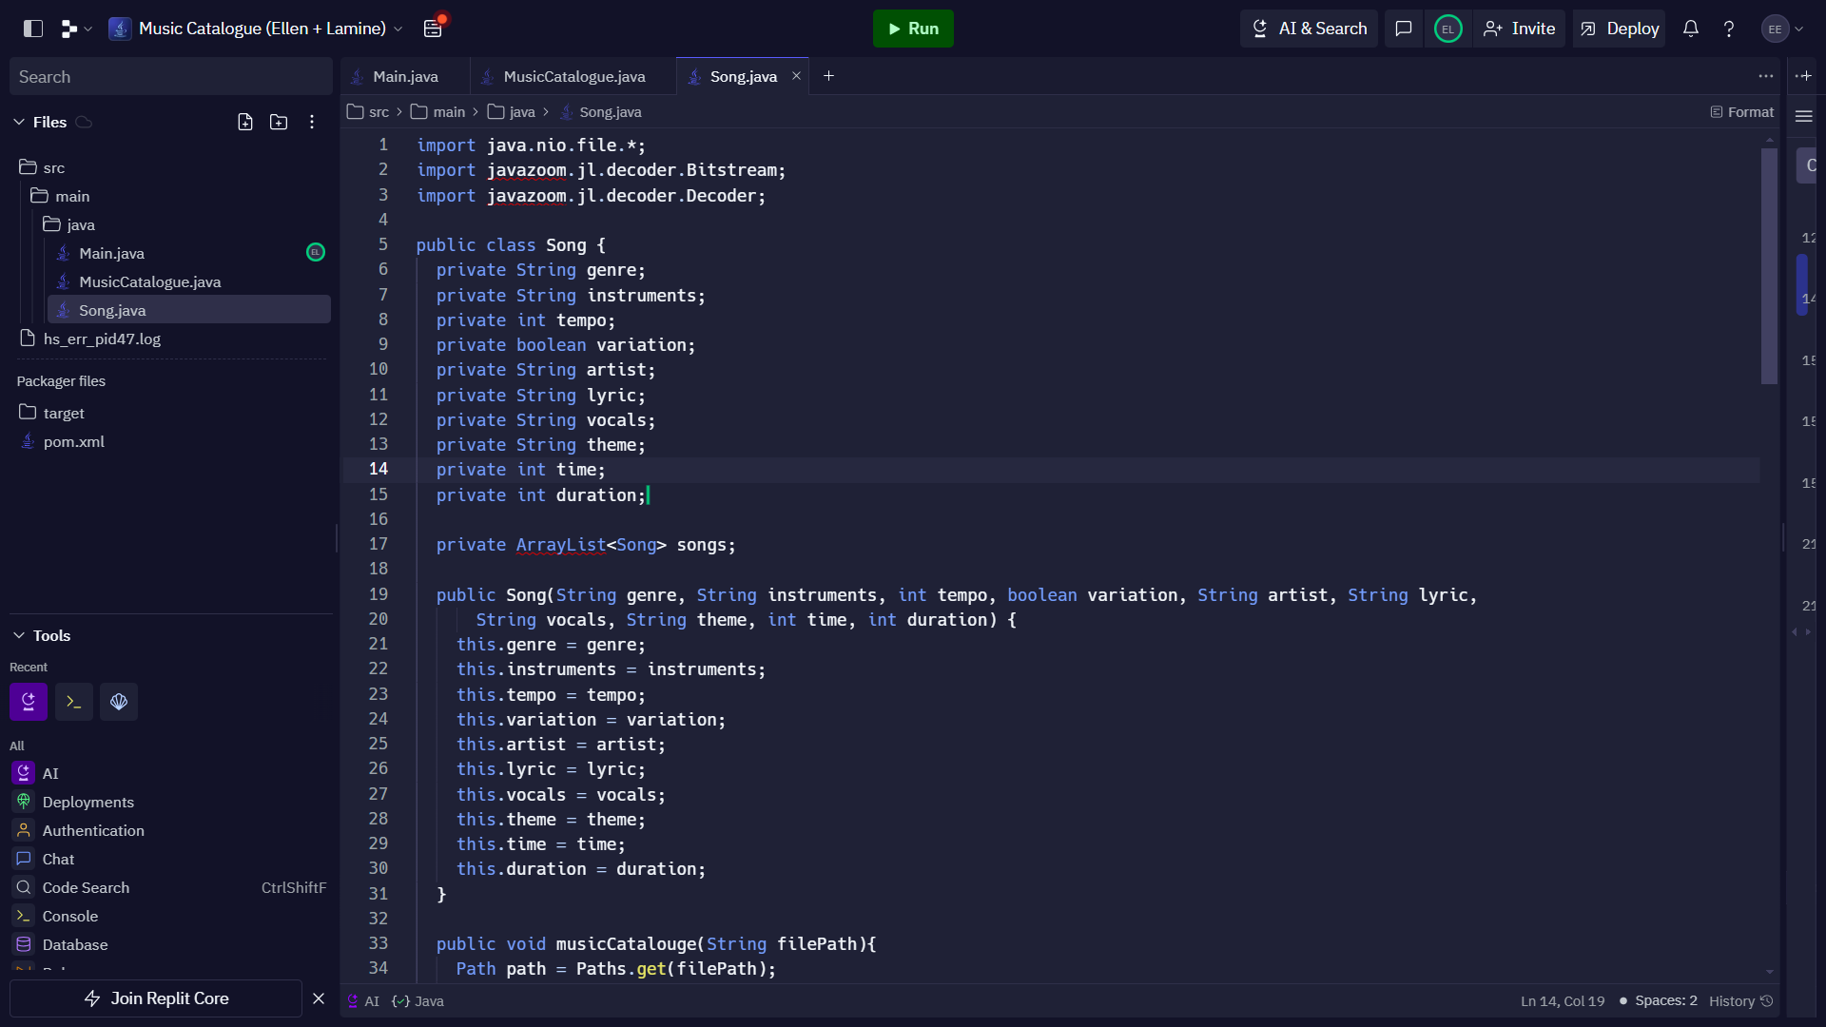Toggle the left sidebar visibility
The height and width of the screenshot is (1027, 1826).
click(32, 29)
